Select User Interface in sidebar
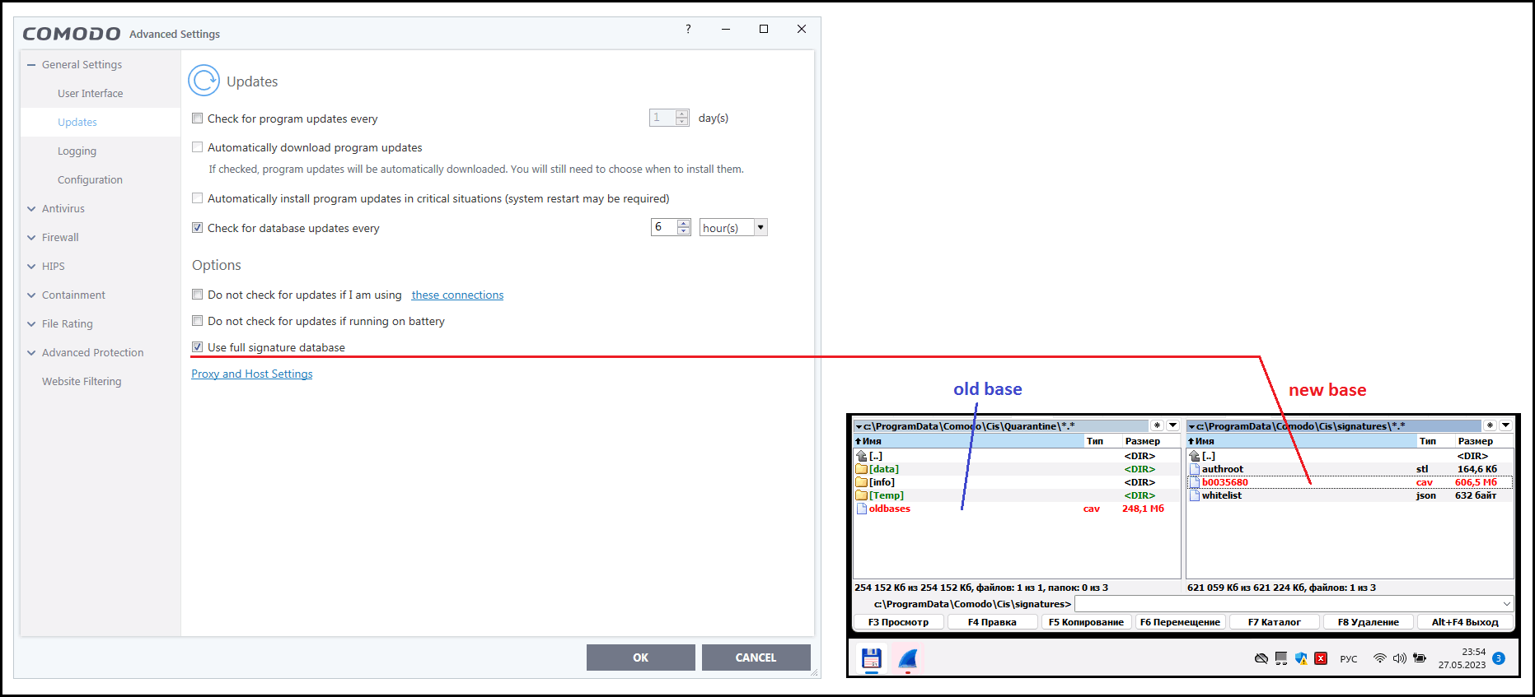 click(90, 94)
